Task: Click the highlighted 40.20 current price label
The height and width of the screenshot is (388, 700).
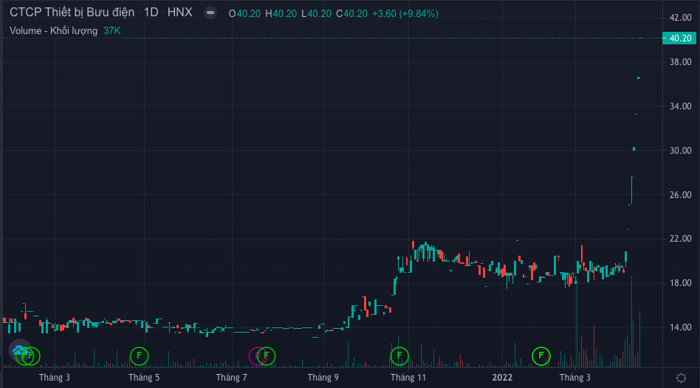Action: tap(679, 38)
